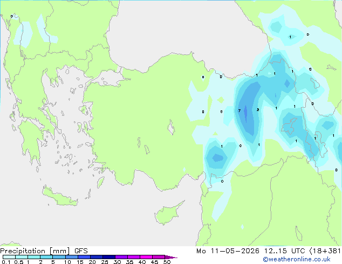Image resolution: width=342 pixels, height=264 pixels.
Task: Click the legend value "30"
Action: pos(117,262)
